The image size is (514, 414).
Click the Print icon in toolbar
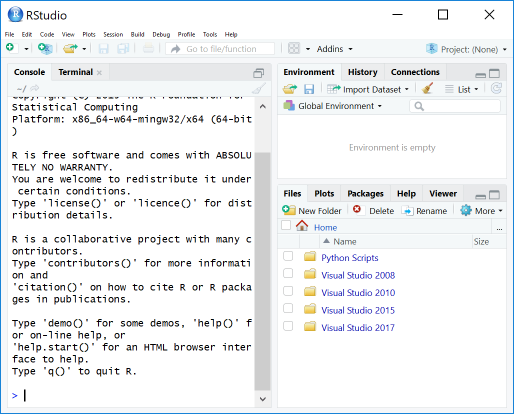148,48
